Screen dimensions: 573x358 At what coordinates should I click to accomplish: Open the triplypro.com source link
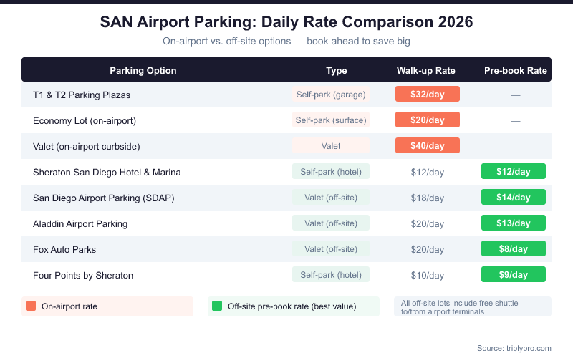pyautogui.click(x=514, y=348)
